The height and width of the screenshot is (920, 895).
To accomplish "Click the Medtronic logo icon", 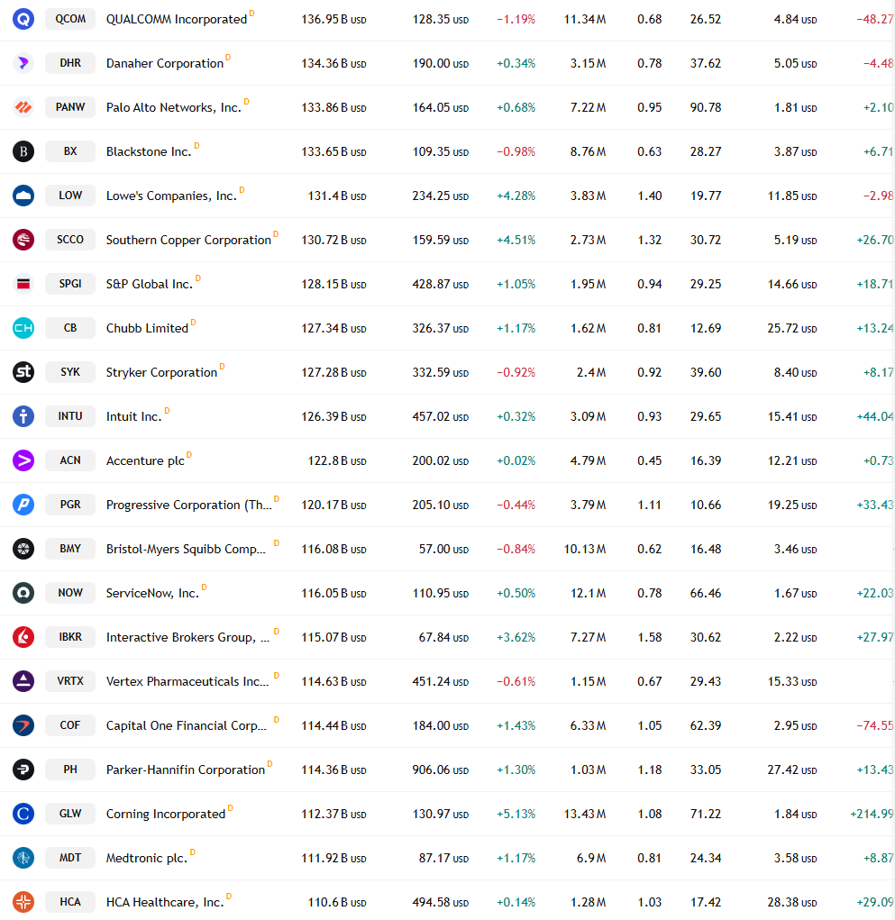I will pos(23,858).
